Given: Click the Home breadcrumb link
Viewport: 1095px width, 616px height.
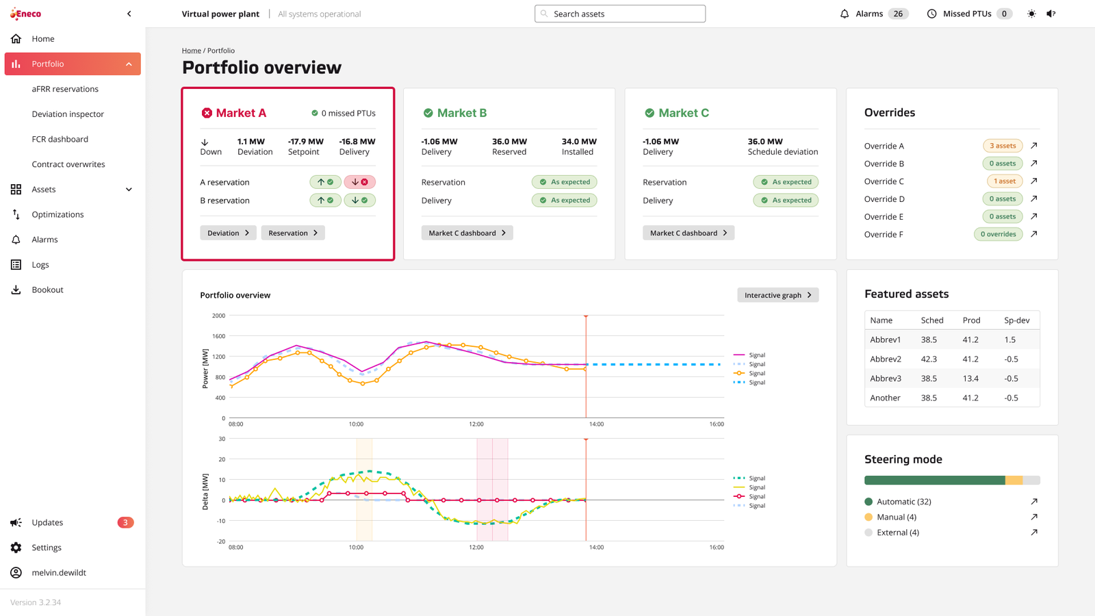Looking at the screenshot, I should tap(191, 51).
